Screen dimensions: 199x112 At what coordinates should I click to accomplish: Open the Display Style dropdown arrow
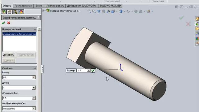pos(124,12)
